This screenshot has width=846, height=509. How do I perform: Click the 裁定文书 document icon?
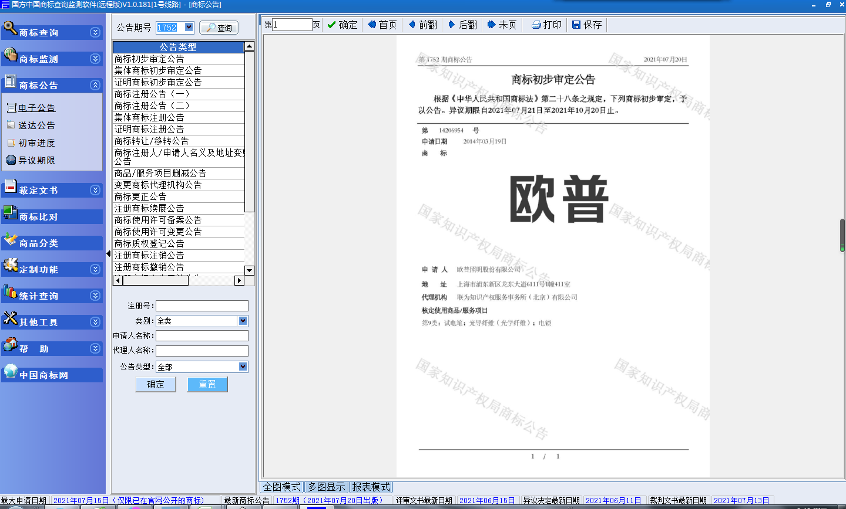(10, 186)
